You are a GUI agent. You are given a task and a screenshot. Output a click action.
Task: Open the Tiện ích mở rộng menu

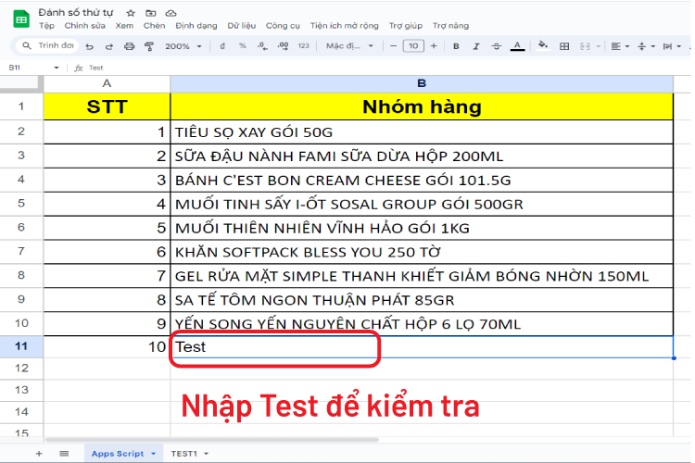click(344, 26)
